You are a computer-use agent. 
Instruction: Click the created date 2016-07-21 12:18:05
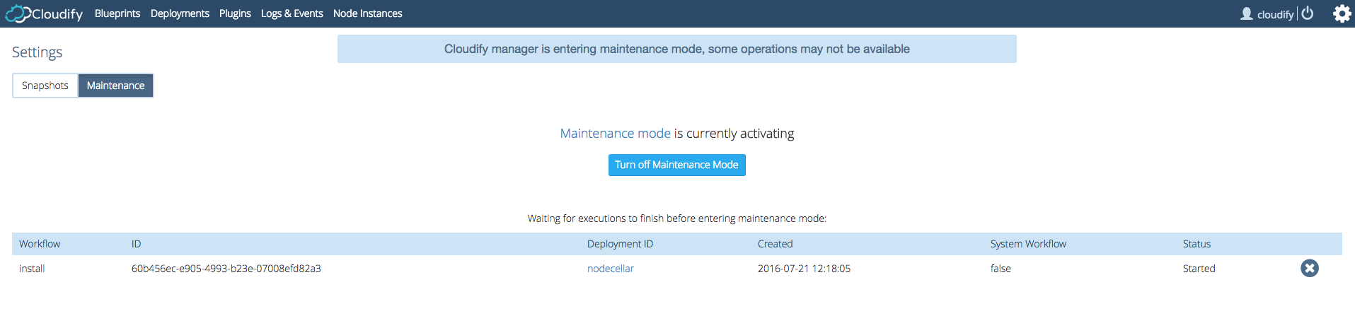[x=804, y=269]
